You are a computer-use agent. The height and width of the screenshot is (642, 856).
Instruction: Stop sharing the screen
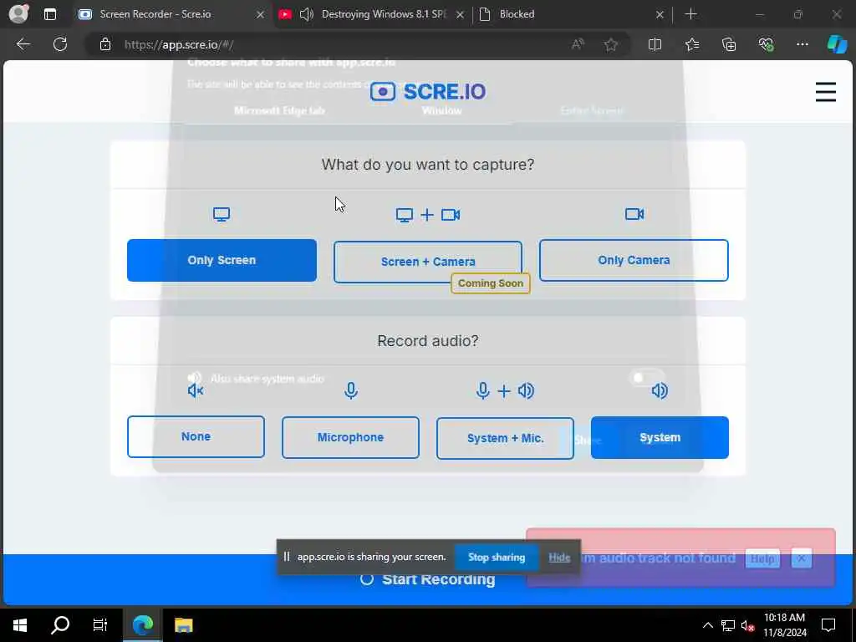(x=497, y=558)
